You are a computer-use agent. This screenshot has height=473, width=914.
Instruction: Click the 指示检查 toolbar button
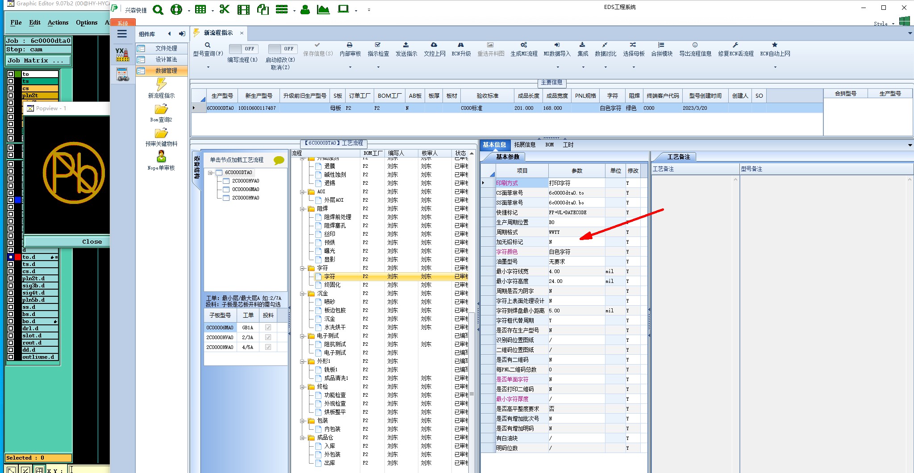click(378, 49)
